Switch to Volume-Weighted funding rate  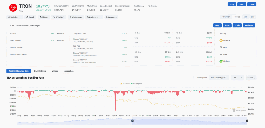(219, 77)
